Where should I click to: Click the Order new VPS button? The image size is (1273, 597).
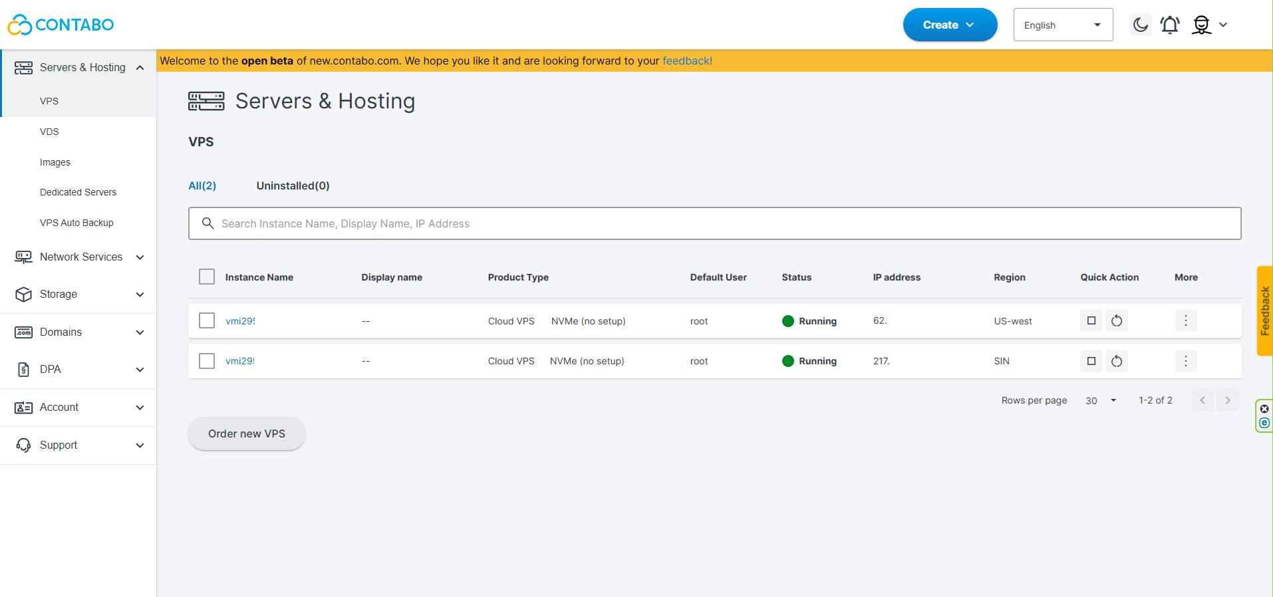pyautogui.click(x=247, y=433)
